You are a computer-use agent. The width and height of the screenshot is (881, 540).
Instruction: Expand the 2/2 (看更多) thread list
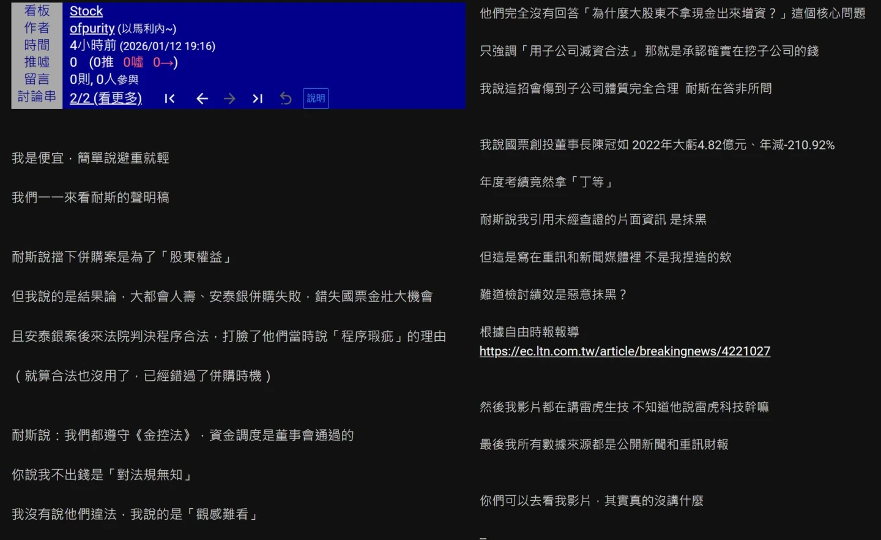click(106, 98)
